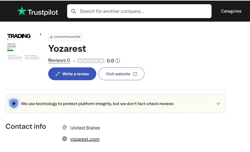The image size is (250, 152).
Task: Click the warning triangle on Unclaimed profile
Action: (51, 37)
